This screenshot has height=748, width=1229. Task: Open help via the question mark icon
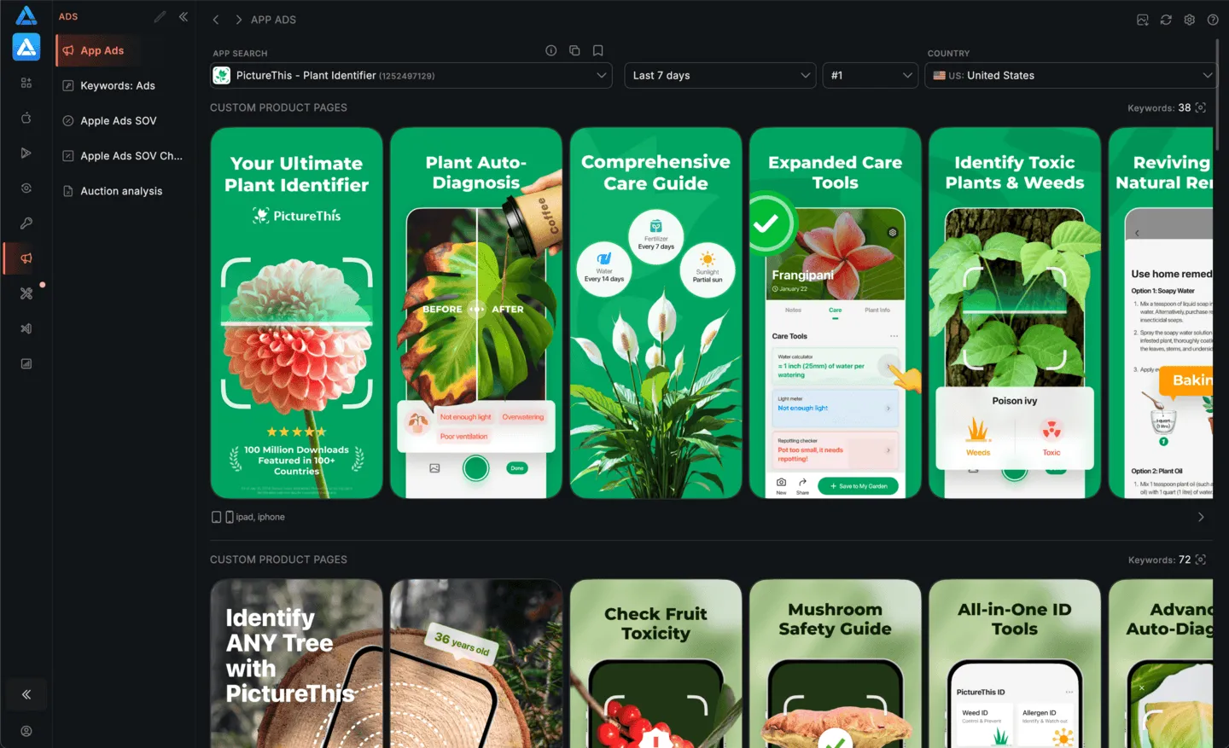click(1213, 20)
